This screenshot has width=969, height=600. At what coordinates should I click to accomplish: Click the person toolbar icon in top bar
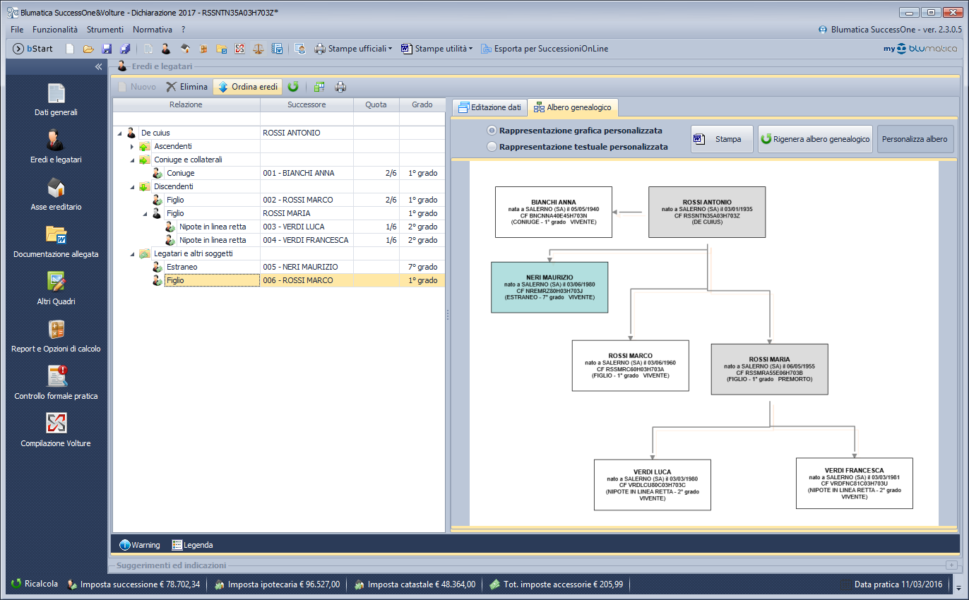click(166, 49)
